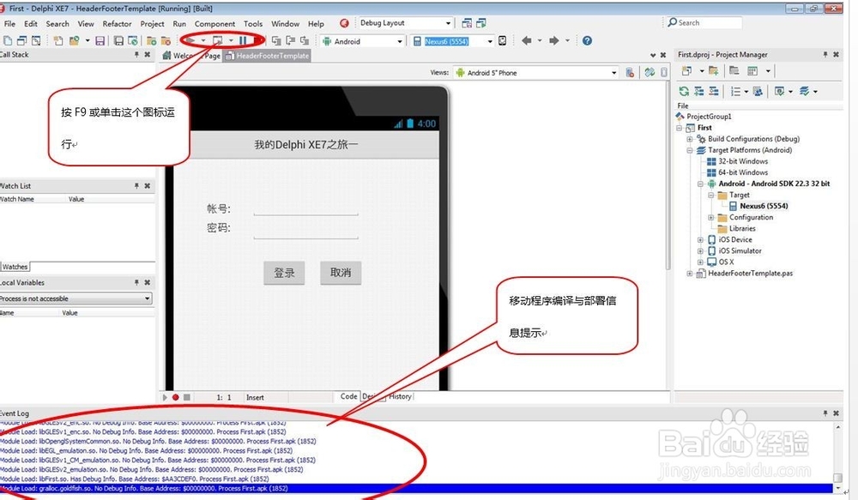The image size is (858, 500).
Task: Select the libFirst.so Module Load log line
Action: pyautogui.click(x=134, y=479)
